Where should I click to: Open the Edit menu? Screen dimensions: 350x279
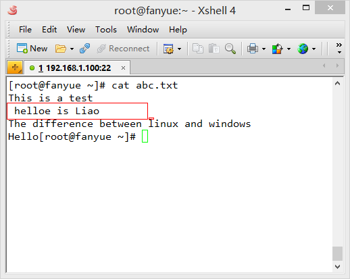pyautogui.click(x=49, y=30)
